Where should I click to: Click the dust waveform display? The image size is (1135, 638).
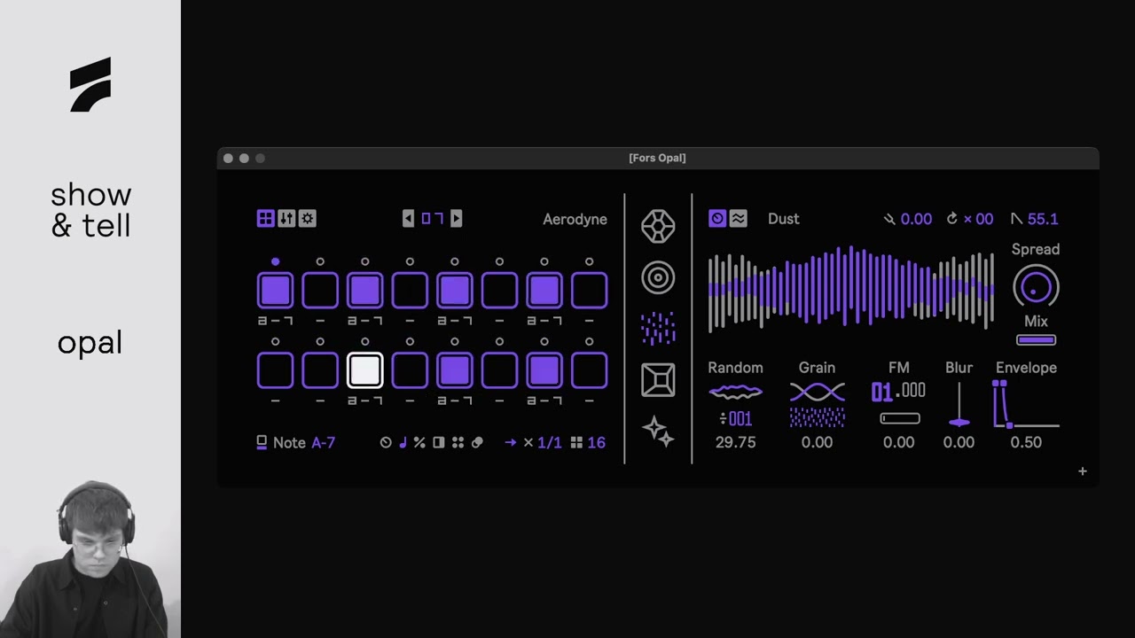851,288
